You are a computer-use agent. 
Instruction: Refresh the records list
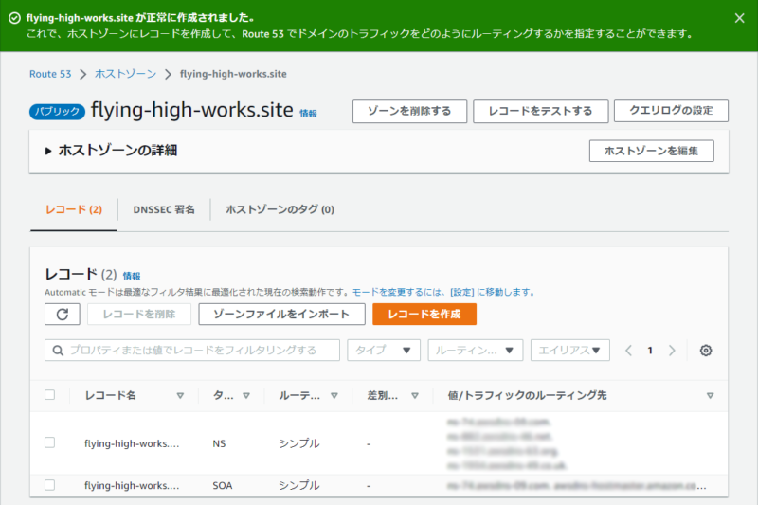63,315
